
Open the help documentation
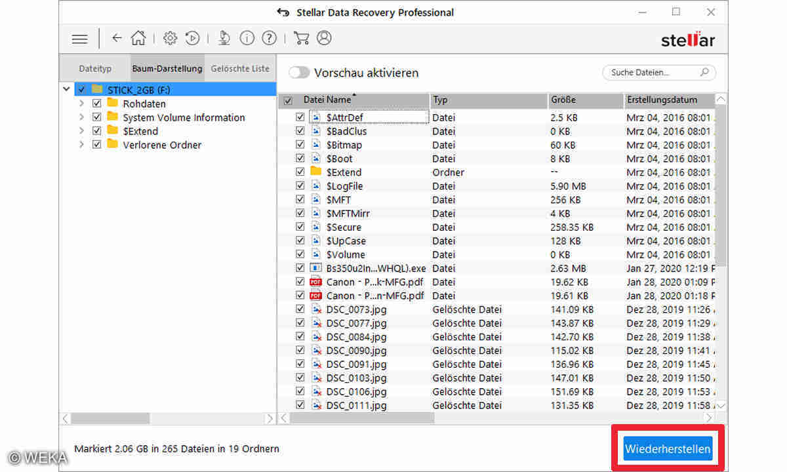(x=270, y=38)
